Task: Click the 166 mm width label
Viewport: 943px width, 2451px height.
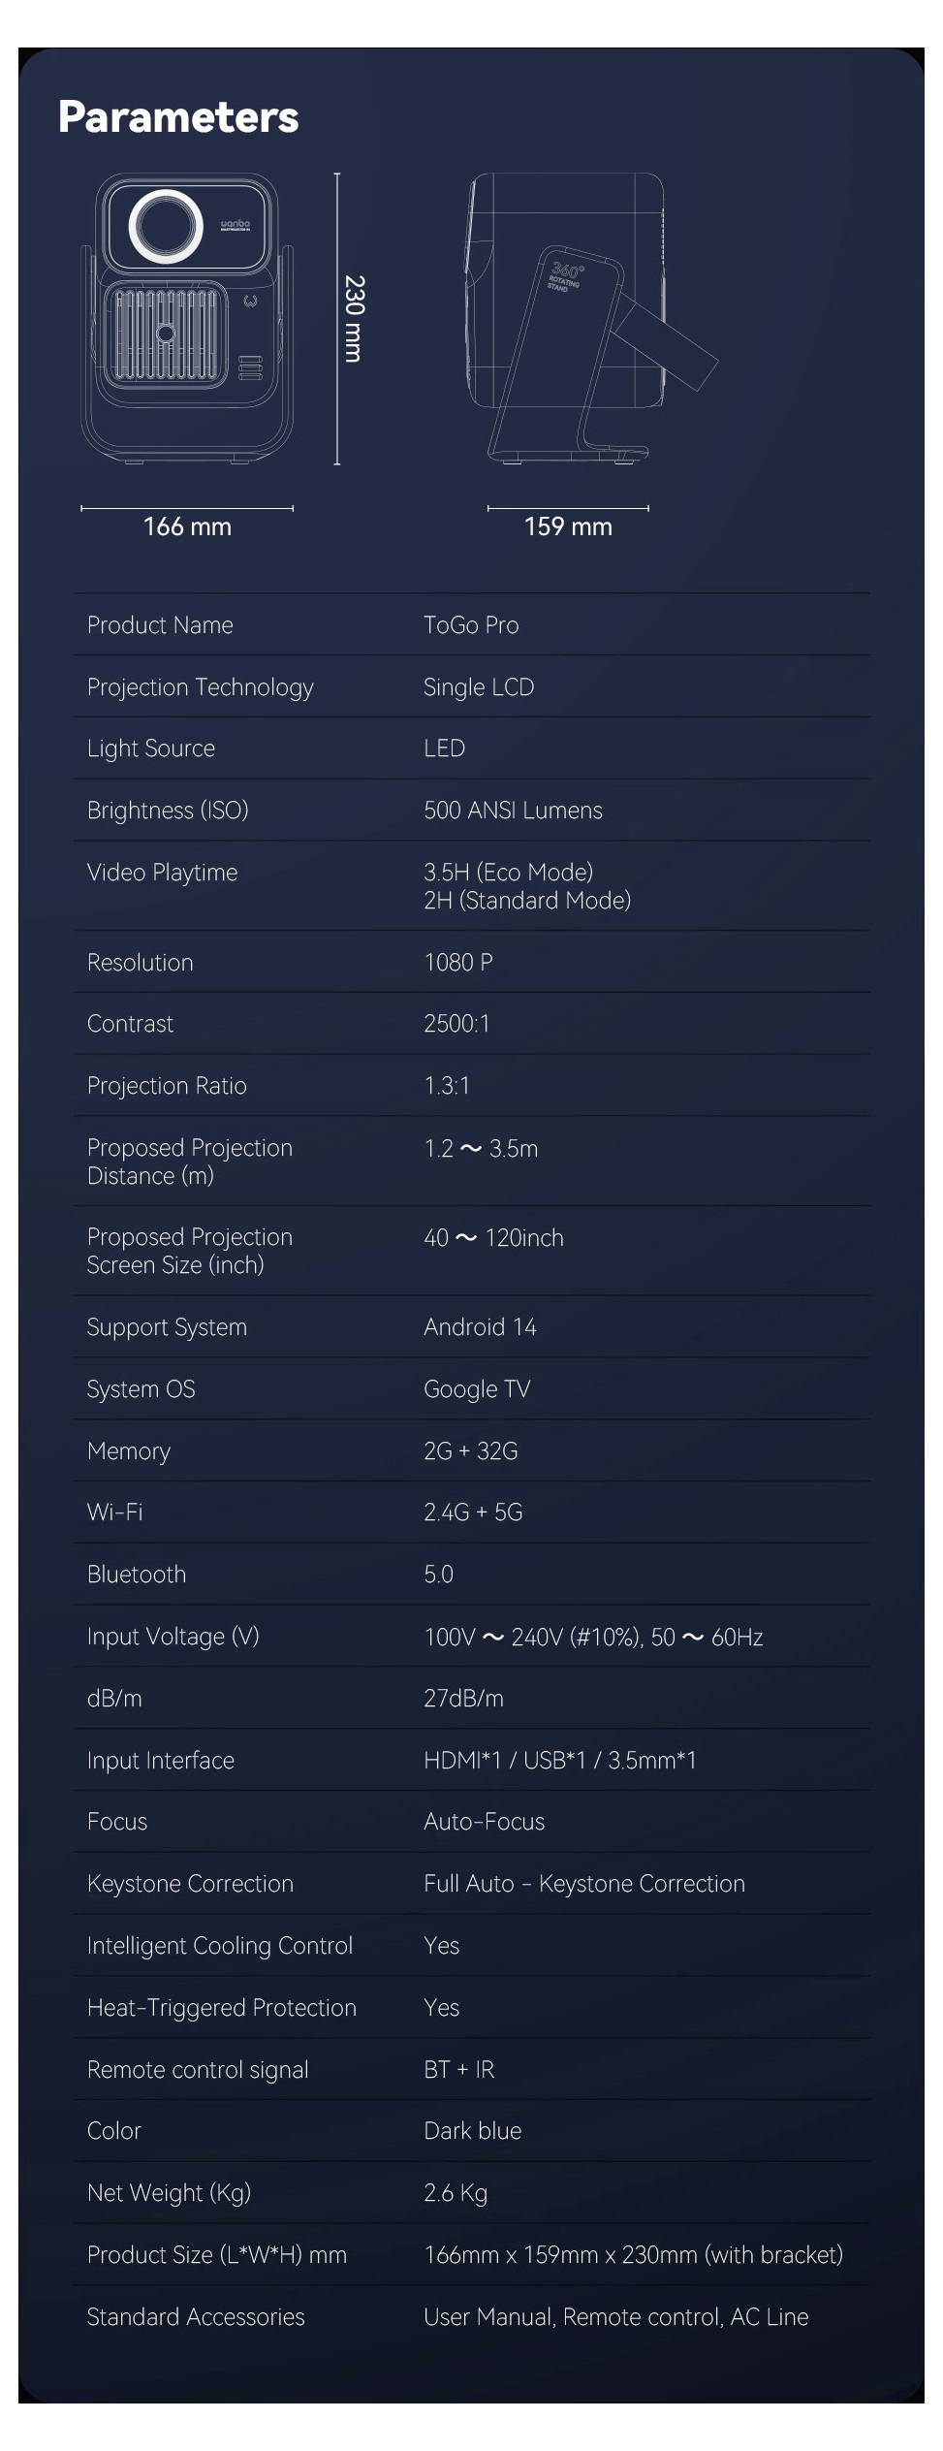Action: pos(187,526)
